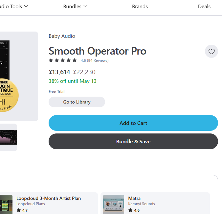Click the Matra plugin thumbnail image
The width and height of the screenshot is (222, 214).
tap(114, 204)
